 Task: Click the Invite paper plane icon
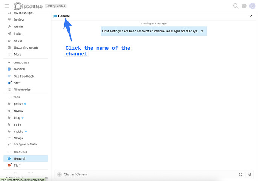9,33
